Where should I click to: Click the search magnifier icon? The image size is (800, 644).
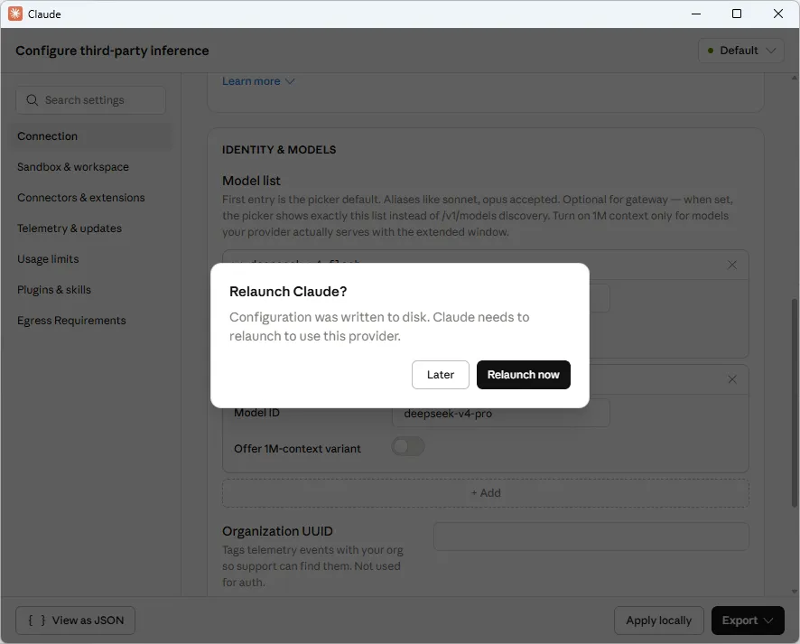pos(33,100)
